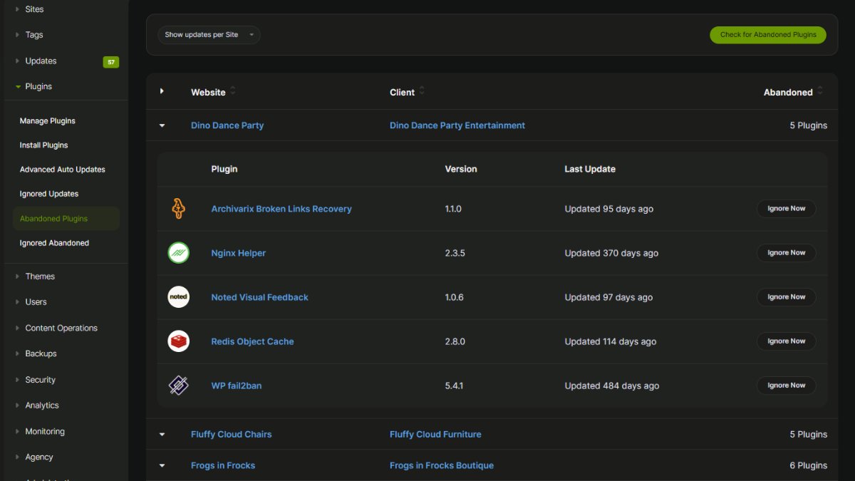The width and height of the screenshot is (855, 481).
Task: Open Nginx Helper plugin link
Action: point(239,253)
